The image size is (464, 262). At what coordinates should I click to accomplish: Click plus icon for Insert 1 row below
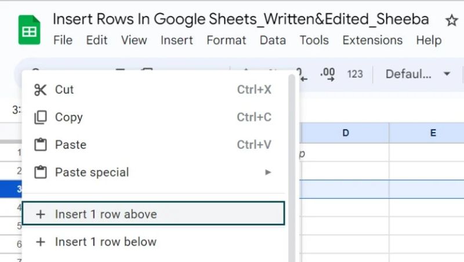pos(41,242)
